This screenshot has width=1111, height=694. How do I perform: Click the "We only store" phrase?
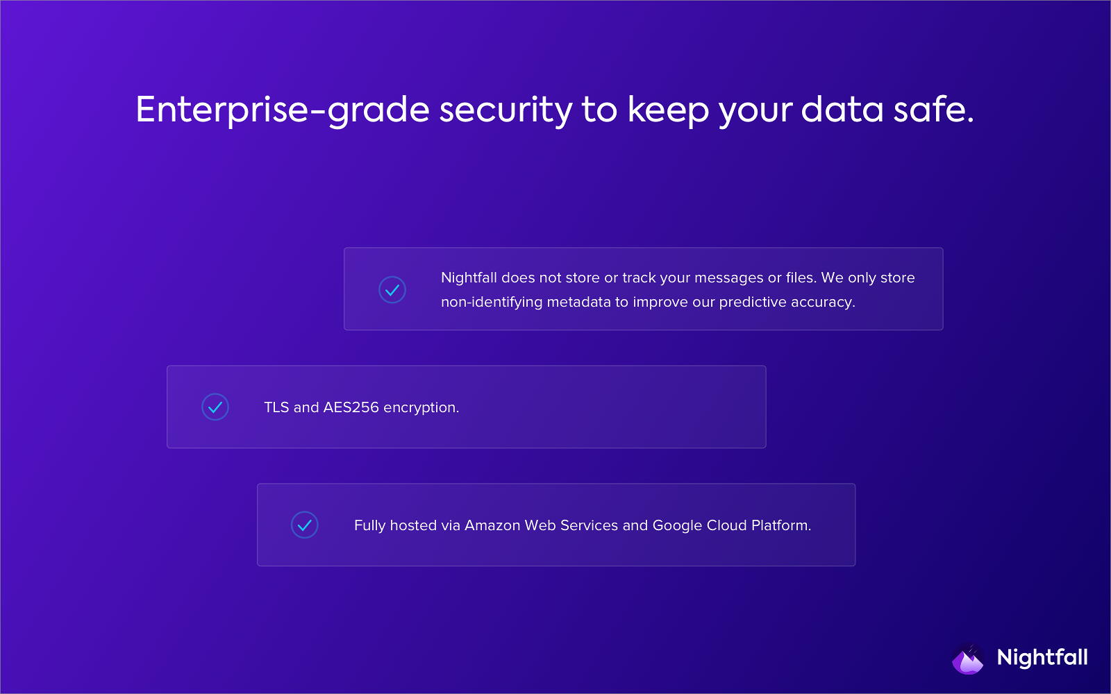[868, 278]
